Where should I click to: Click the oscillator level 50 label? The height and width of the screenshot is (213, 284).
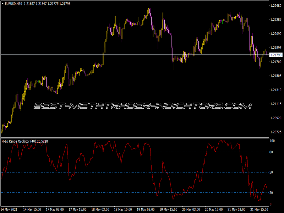[271, 172]
